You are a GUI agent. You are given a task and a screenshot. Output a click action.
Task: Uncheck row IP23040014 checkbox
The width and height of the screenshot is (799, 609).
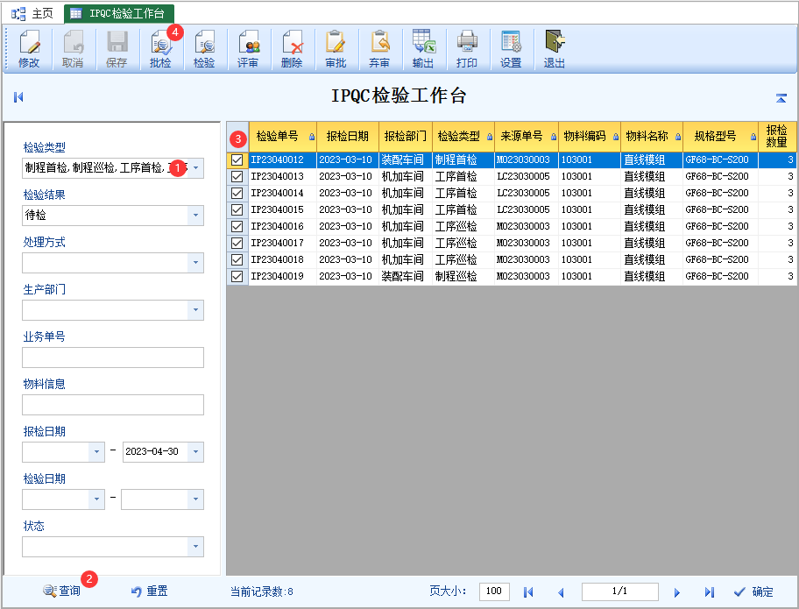pyautogui.click(x=237, y=193)
